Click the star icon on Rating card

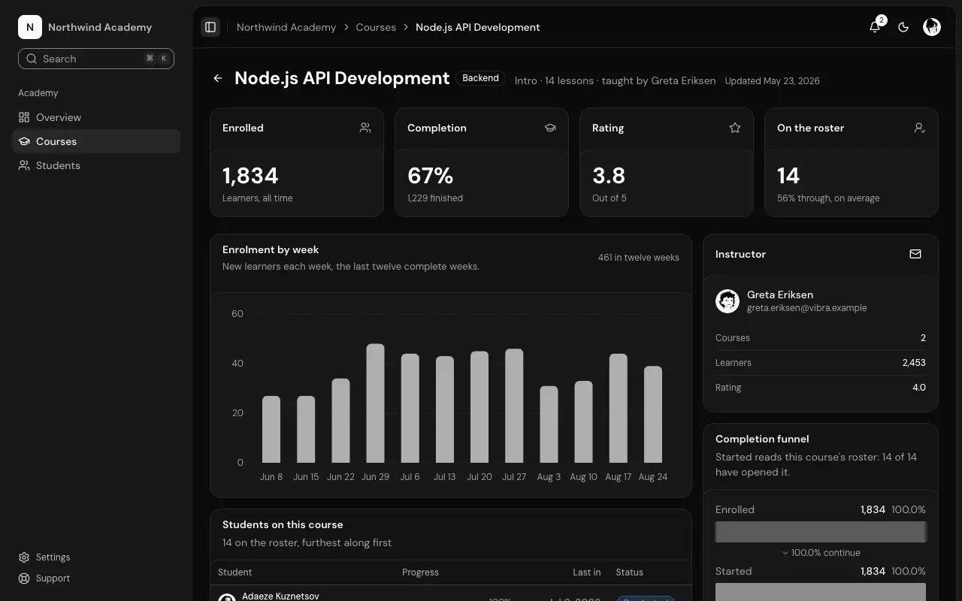(735, 128)
